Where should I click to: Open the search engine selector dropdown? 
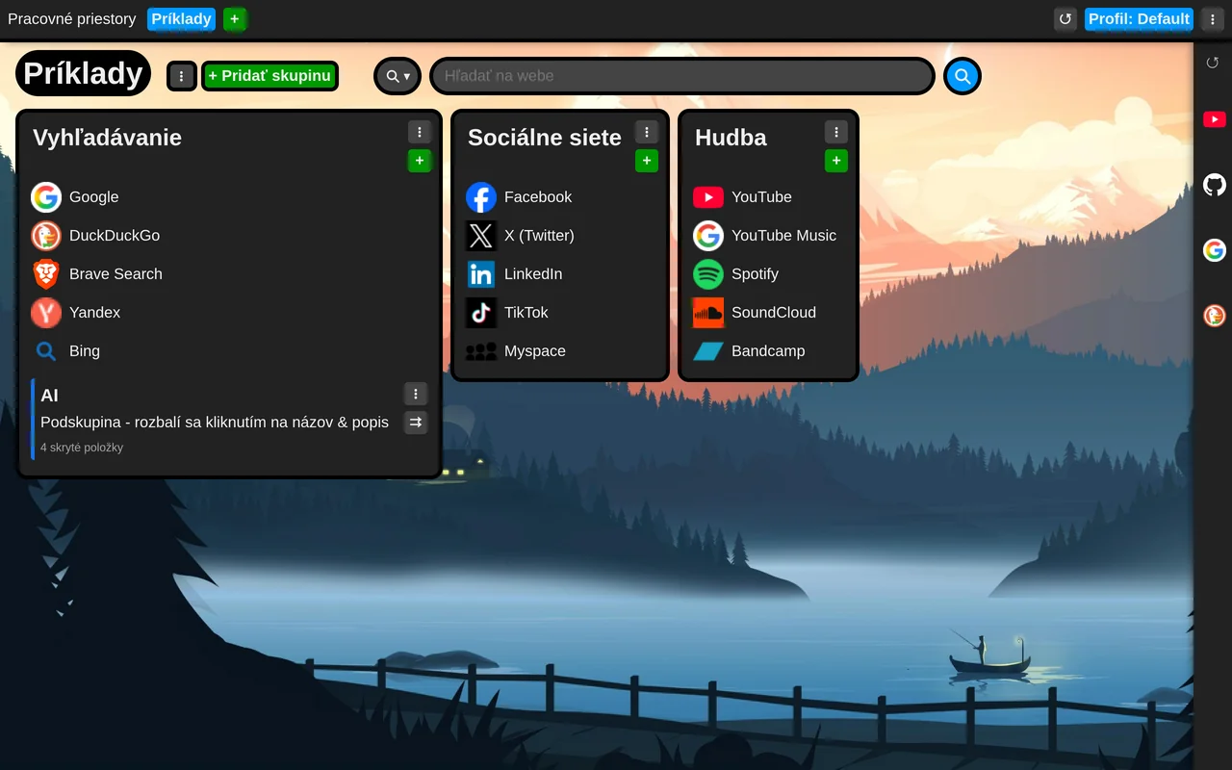point(398,76)
